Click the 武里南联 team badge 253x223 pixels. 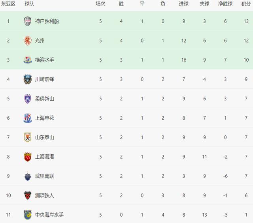coord(28,176)
